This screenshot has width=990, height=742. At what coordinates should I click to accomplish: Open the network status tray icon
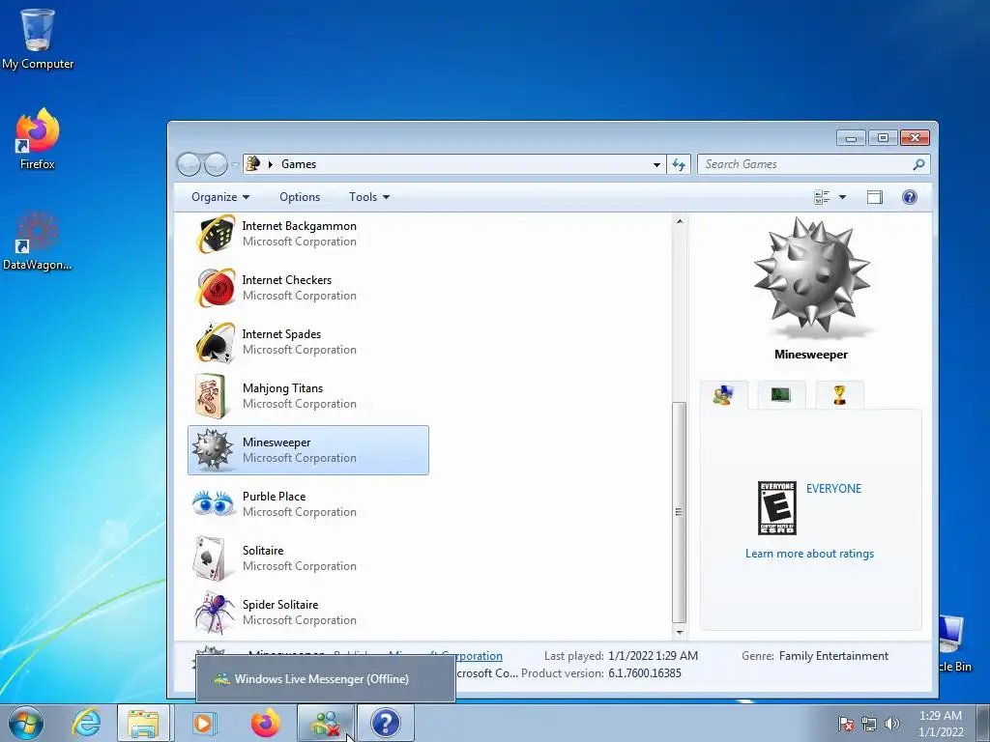869,724
